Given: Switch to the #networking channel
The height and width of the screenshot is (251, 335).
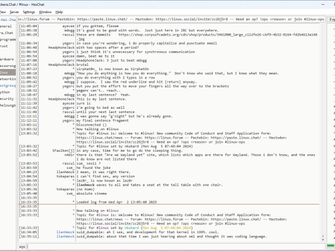Looking at the screenshot, I should click(x=7, y=78).
